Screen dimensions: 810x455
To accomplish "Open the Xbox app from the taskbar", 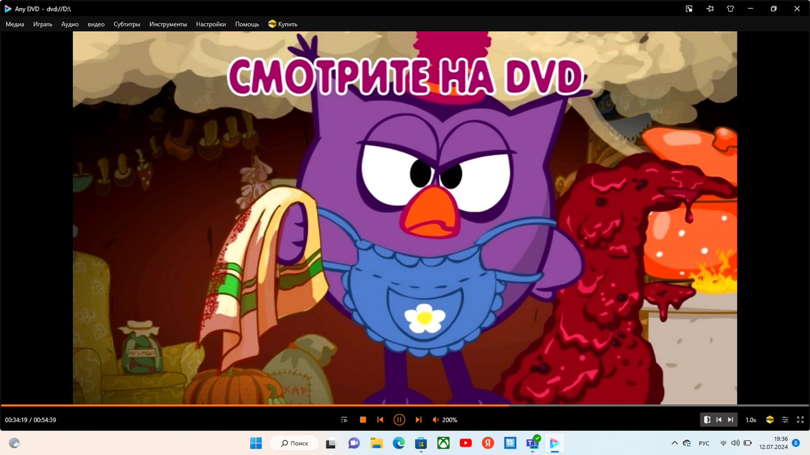I will point(443,443).
